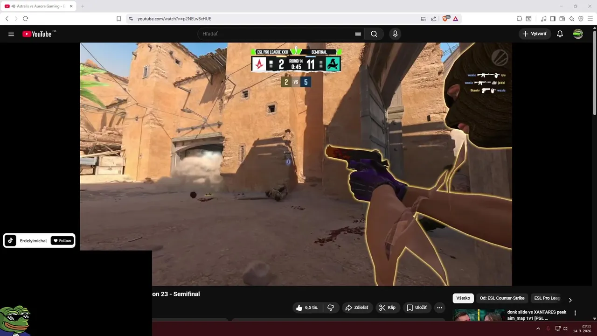Create a clip with Klip button
Screen dimensions: 597x336
click(388, 308)
